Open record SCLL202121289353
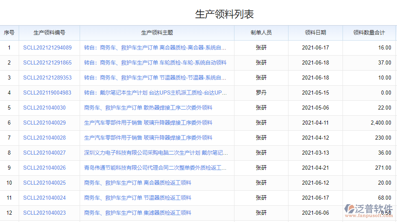The image size is (397, 222). pyautogui.click(x=48, y=78)
